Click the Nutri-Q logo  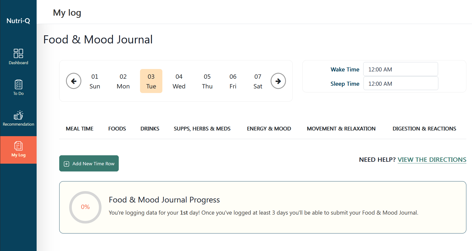(x=18, y=20)
